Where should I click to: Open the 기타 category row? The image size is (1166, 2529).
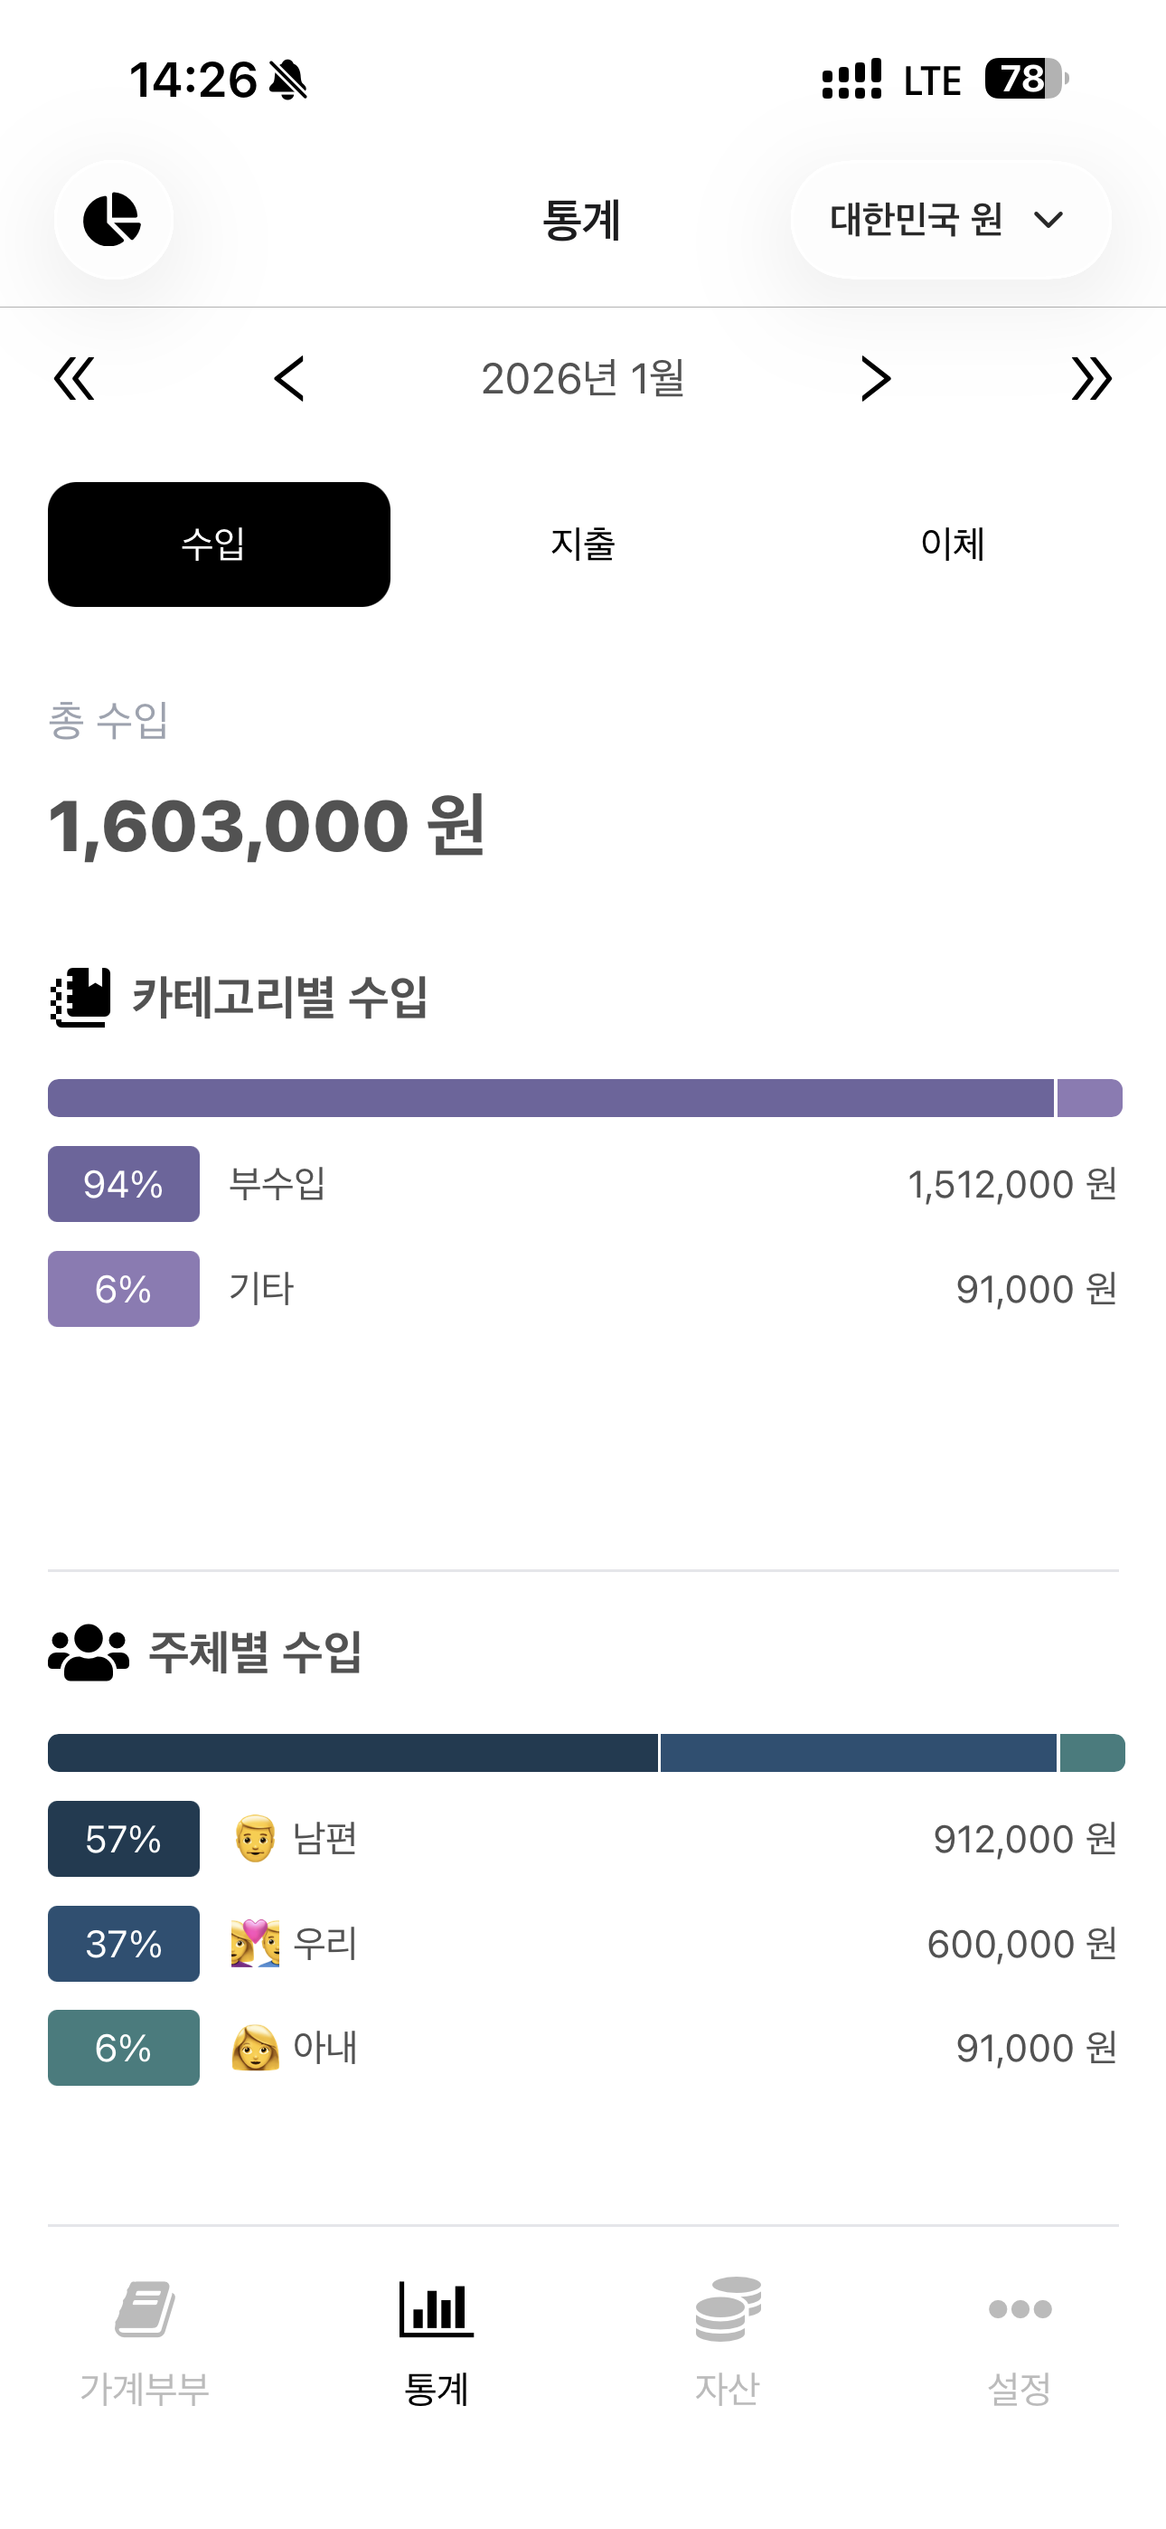point(583,1288)
